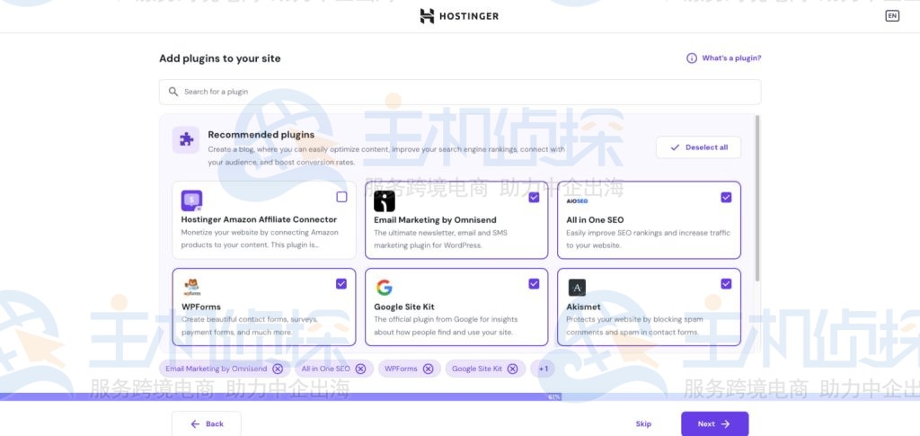Click the Google Site Kit description text

click(x=446, y=325)
